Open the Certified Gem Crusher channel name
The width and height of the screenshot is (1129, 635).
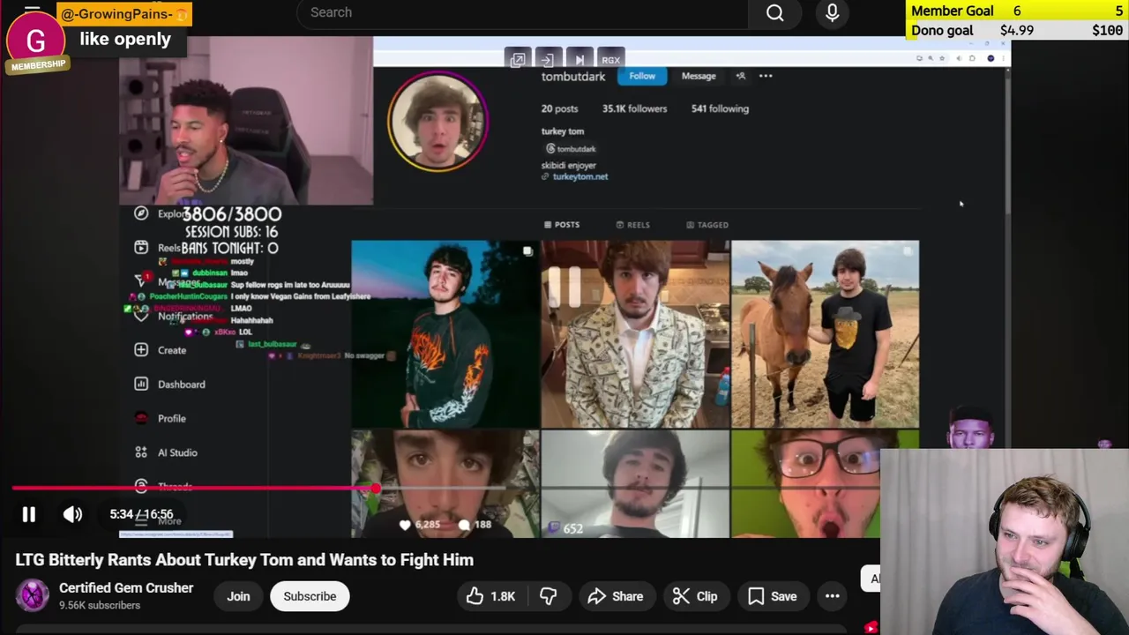coord(126,587)
